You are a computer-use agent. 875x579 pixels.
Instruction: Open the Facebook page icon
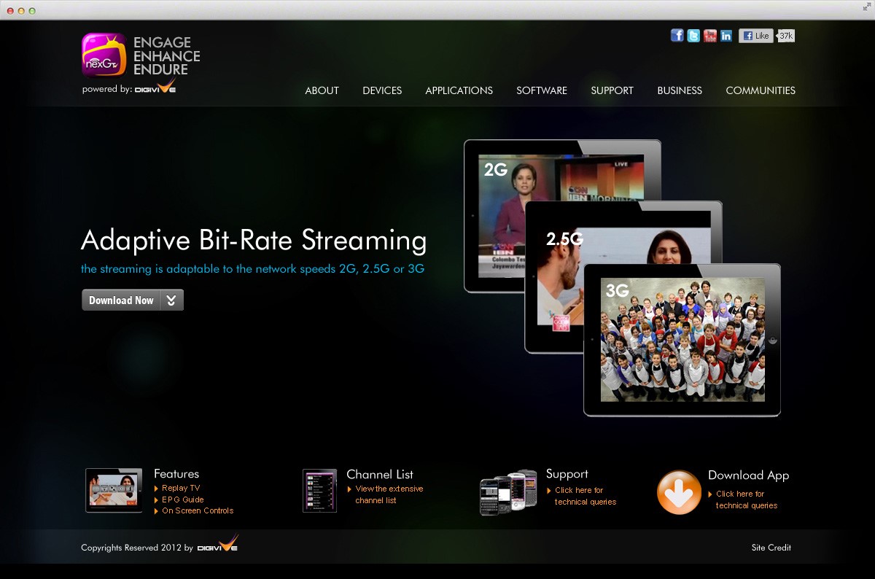coord(677,36)
